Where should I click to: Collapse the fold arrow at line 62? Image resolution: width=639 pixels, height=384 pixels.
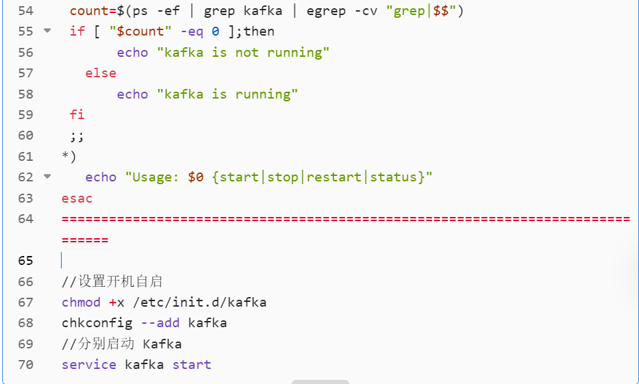[x=47, y=177]
